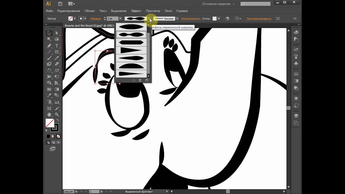Apply Gradient mode button
Image resolution: width=345 pixels, height=194 pixels.
coord(53,136)
